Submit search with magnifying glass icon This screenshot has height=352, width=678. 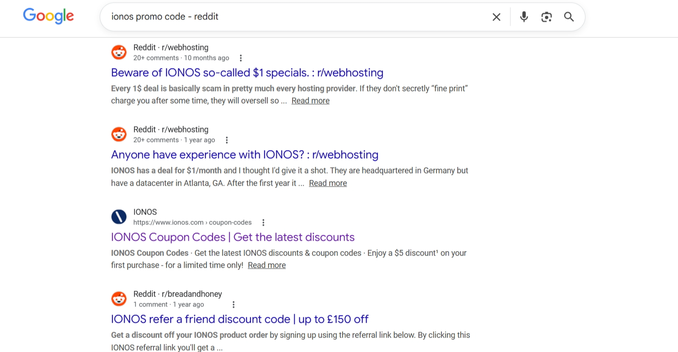pos(569,17)
